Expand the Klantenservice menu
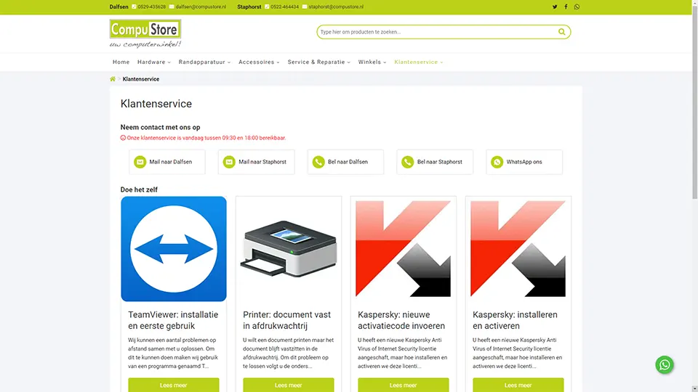Screen dimensions: 698x392 [419, 62]
